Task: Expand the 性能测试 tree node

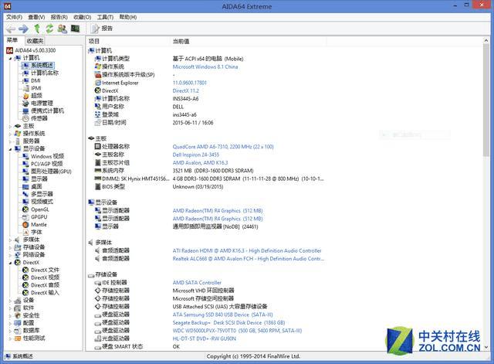Action: click(10, 338)
